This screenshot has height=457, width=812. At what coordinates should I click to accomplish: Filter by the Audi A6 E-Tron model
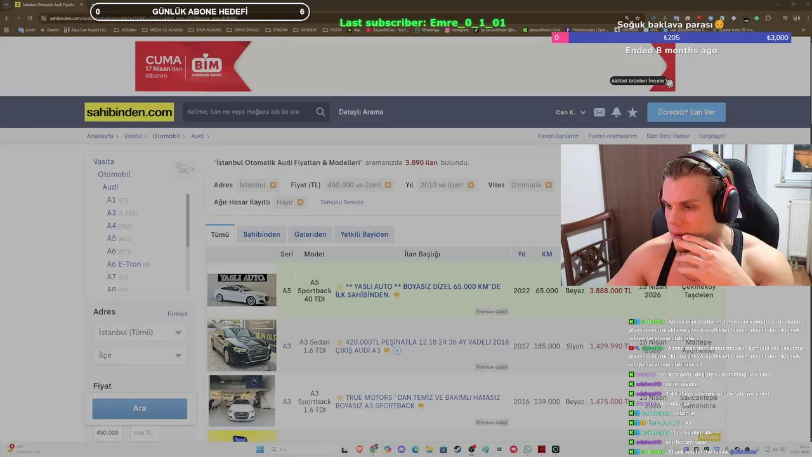coord(124,264)
